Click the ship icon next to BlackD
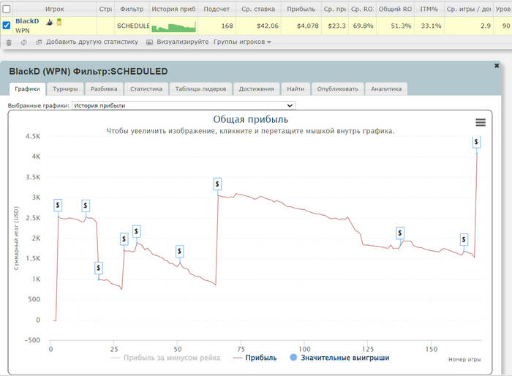 pos(50,22)
